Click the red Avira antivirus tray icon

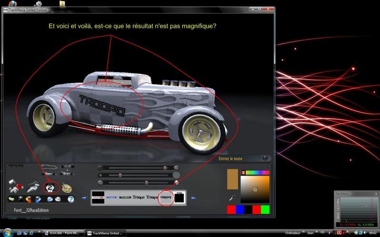point(339,233)
